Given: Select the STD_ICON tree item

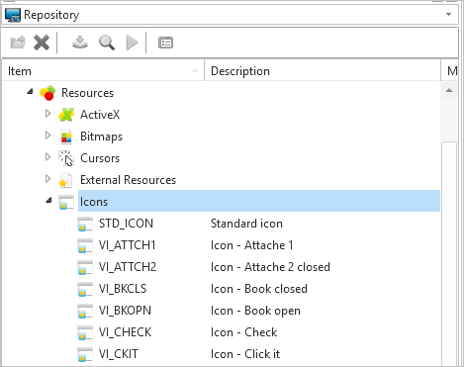Looking at the screenshot, I should tap(126, 224).
